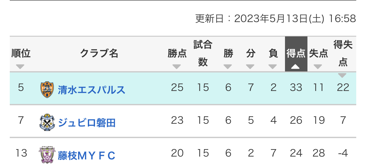
Task: Sort by 得失点 column arrow
Action: click(x=343, y=75)
